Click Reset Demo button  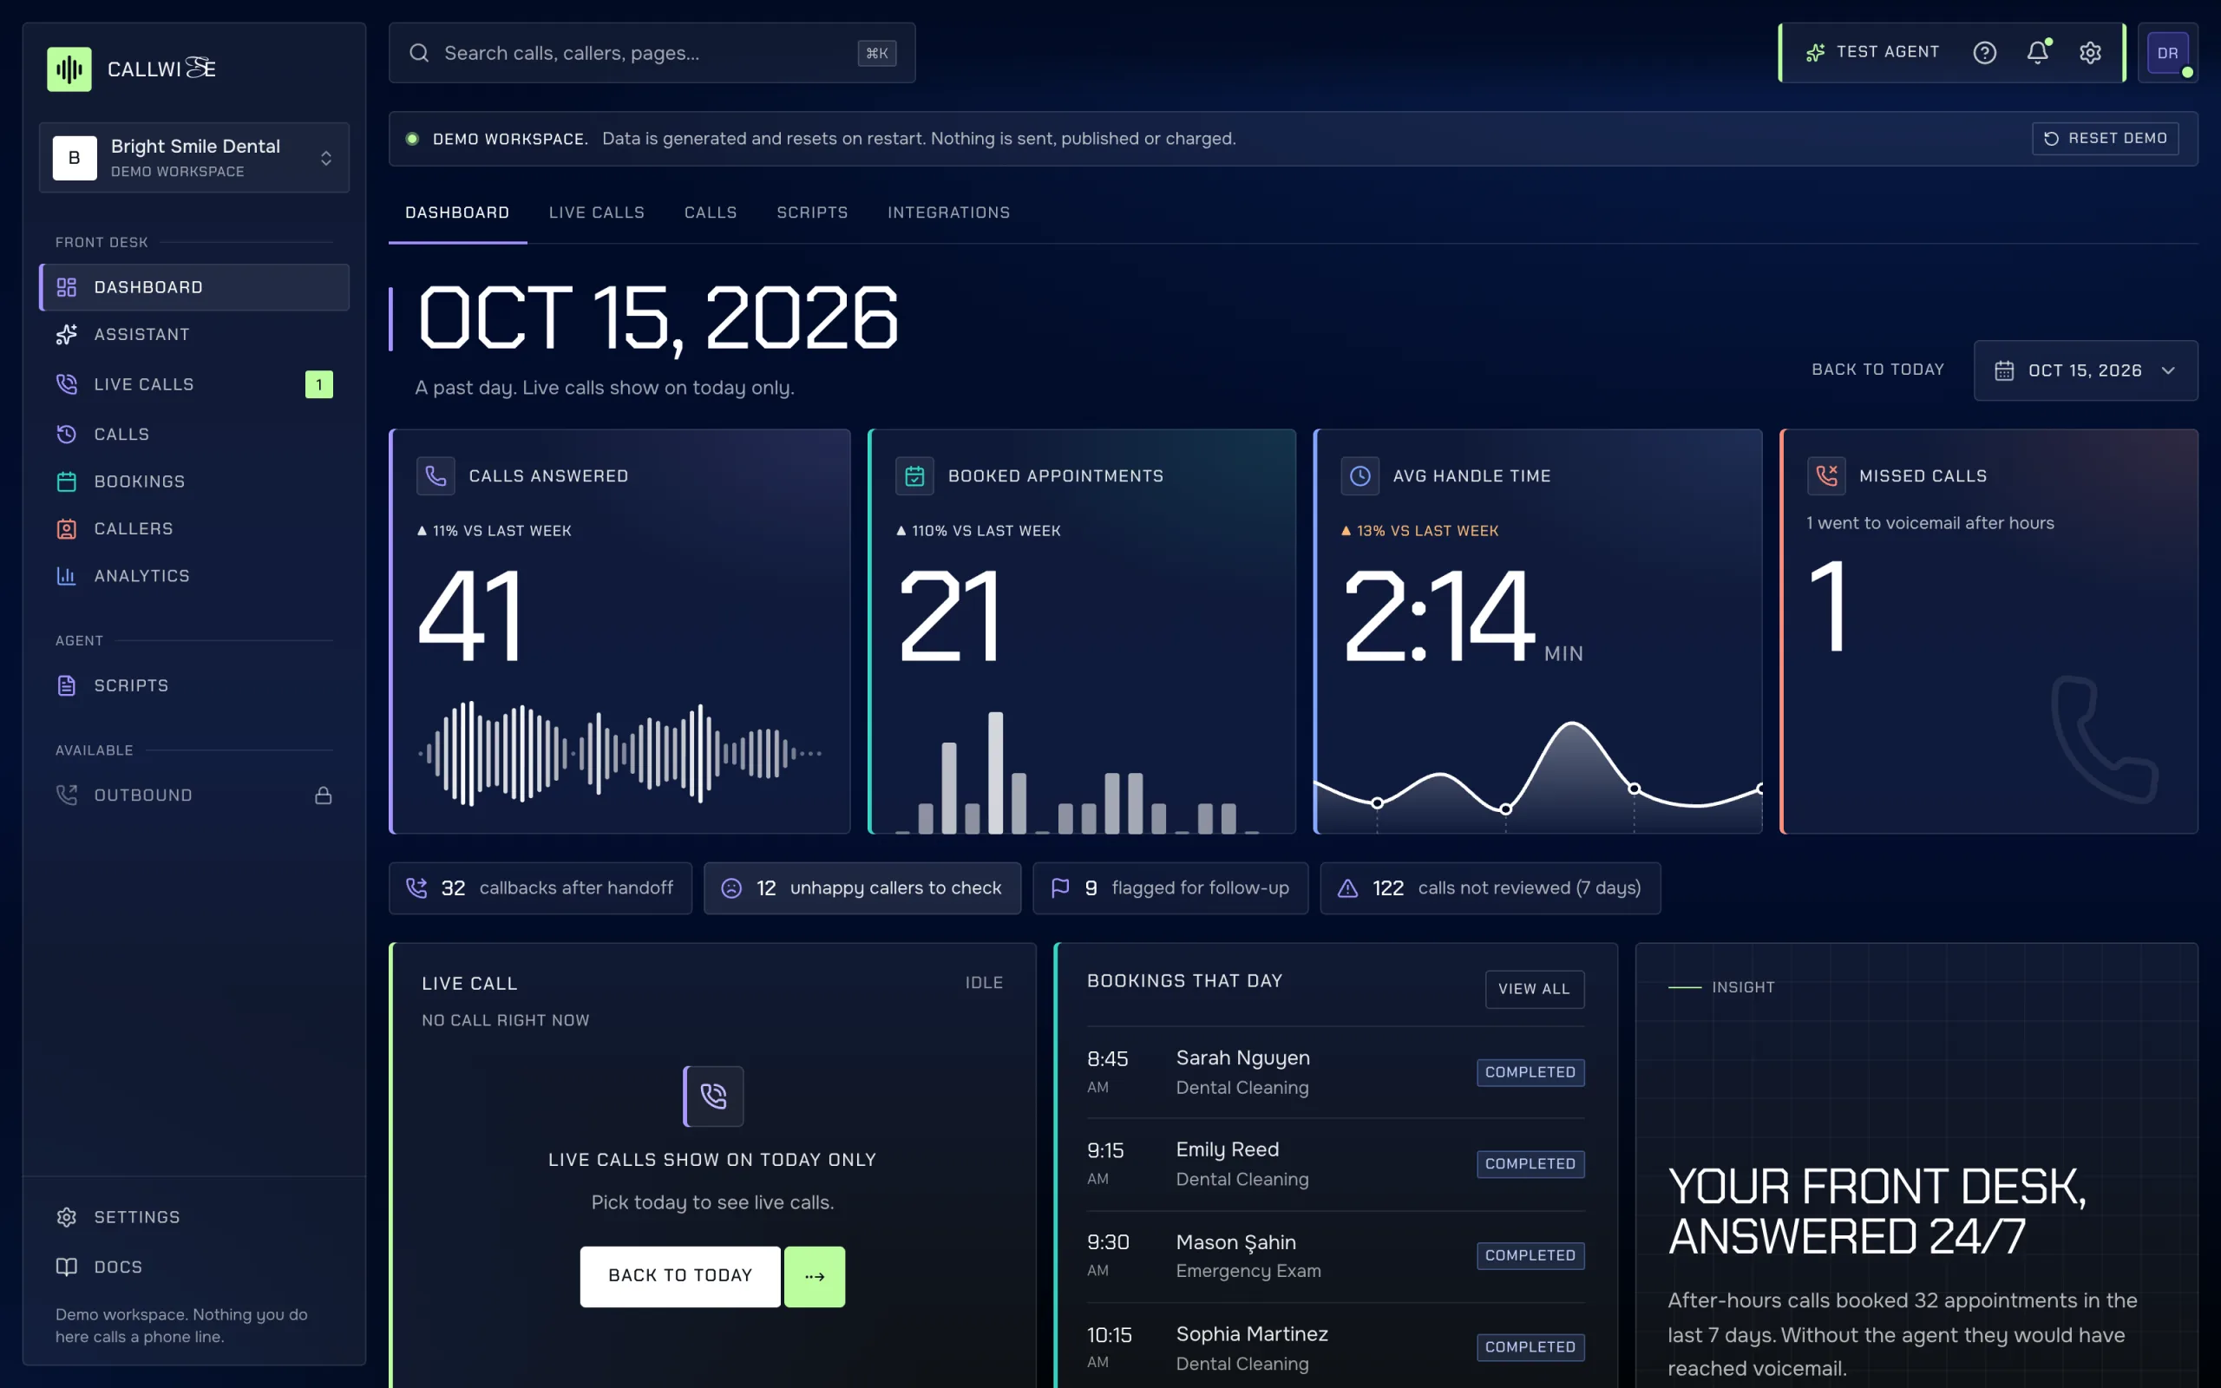(2106, 139)
